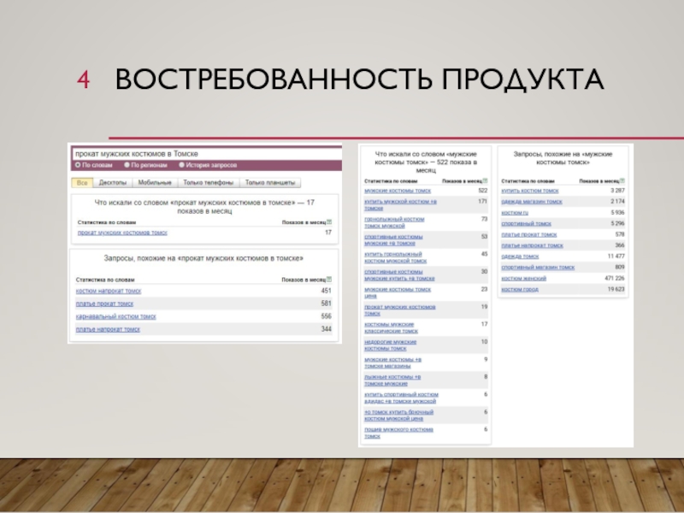Image resolution: width=684 pixels, height=513 pixels.
Task: Click the «Показов в месяц» icon above the 17 count
Action: coord(330,221)
